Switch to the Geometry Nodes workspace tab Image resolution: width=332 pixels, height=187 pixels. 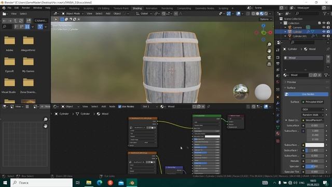click(x=204, y=8)
